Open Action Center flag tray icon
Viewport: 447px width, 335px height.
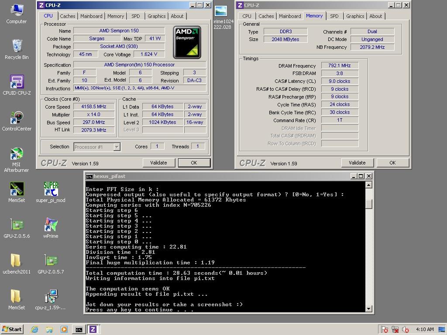point(384,330)
